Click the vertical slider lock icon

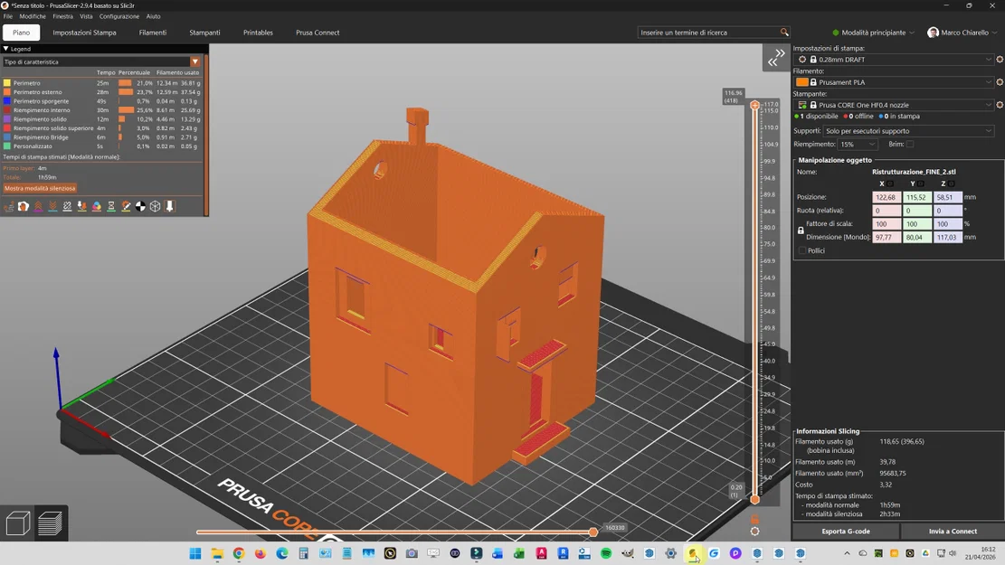point(755,519)
